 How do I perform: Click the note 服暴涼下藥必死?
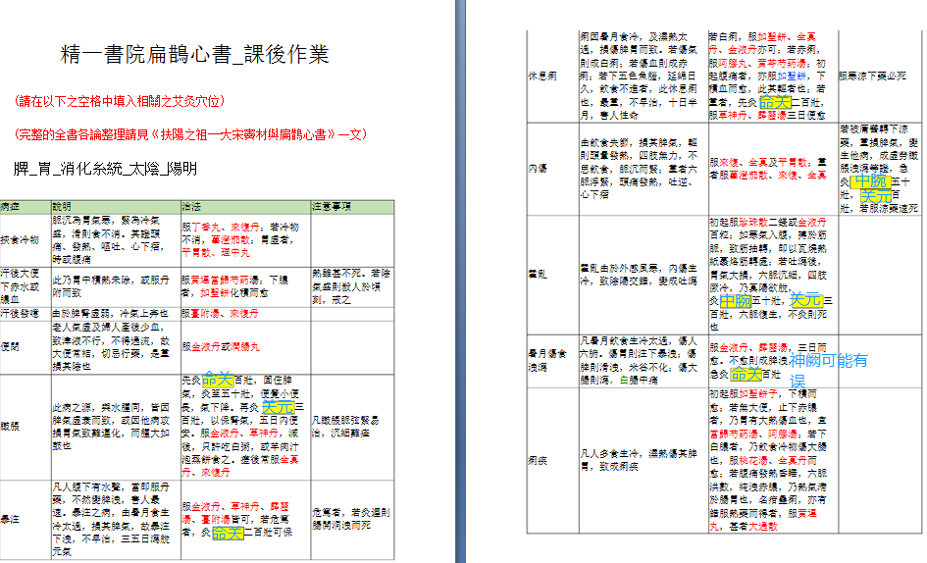coord(873,77)
